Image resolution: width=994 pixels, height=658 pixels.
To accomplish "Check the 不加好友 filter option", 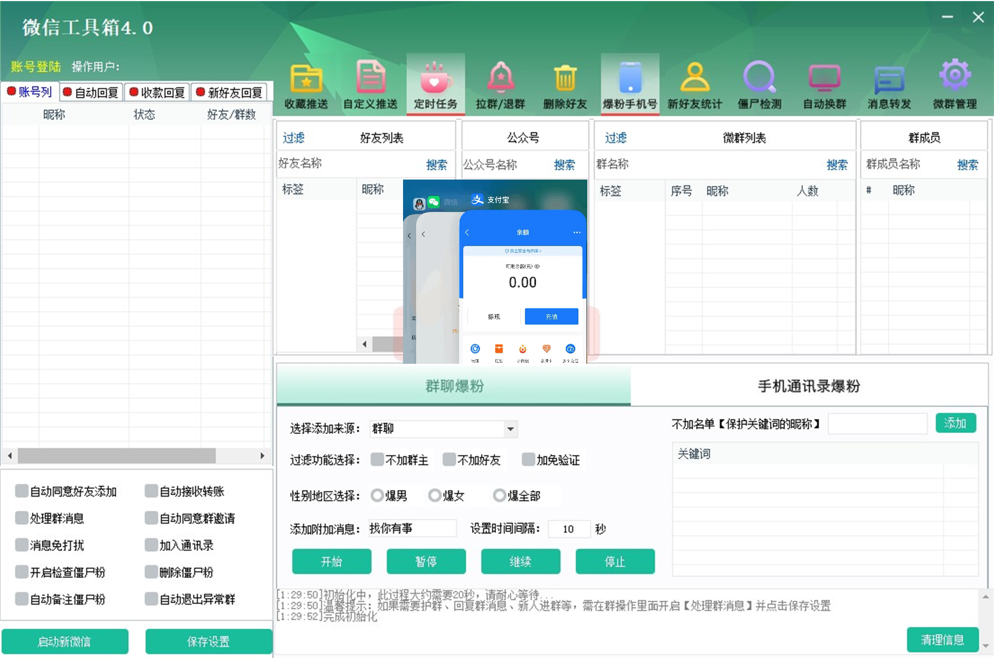I will point(449,460).
